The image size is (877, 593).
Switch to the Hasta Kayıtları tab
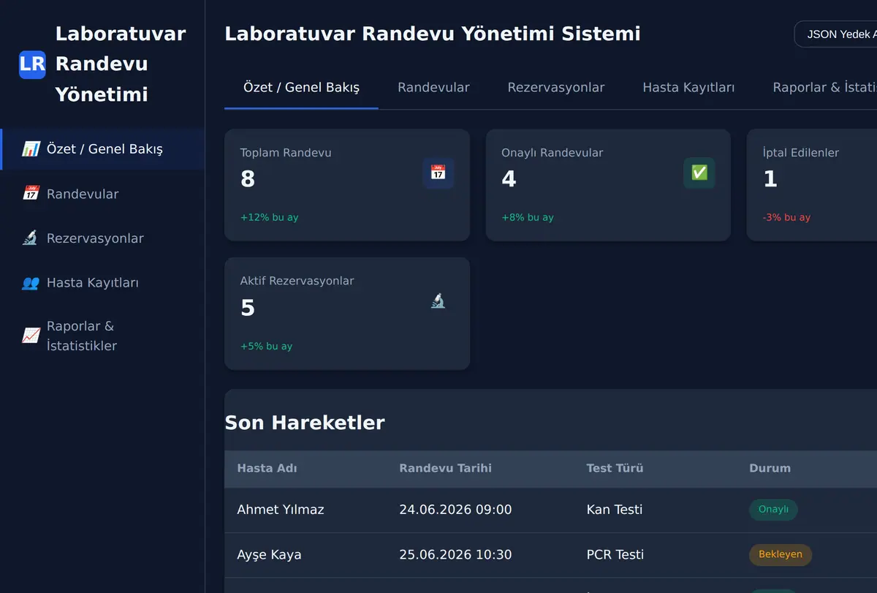point(688,88)
